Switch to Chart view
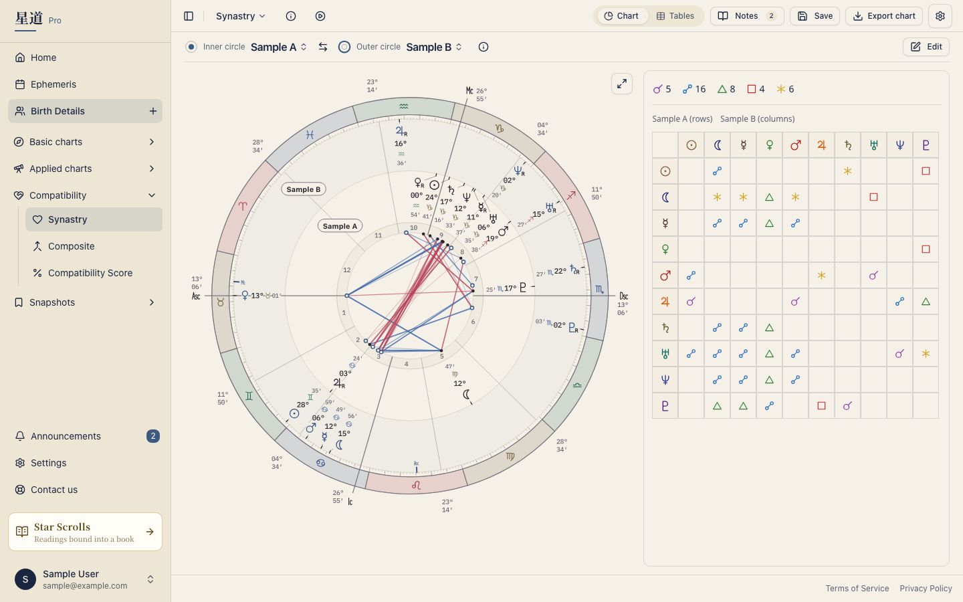Screen dimensions: 963x602 [621, 16]
